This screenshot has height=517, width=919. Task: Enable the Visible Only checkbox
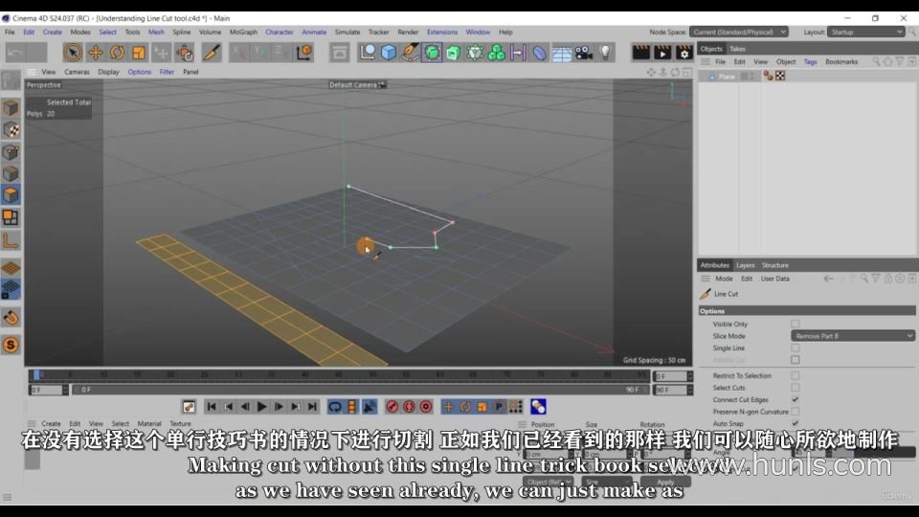point(795,324)
